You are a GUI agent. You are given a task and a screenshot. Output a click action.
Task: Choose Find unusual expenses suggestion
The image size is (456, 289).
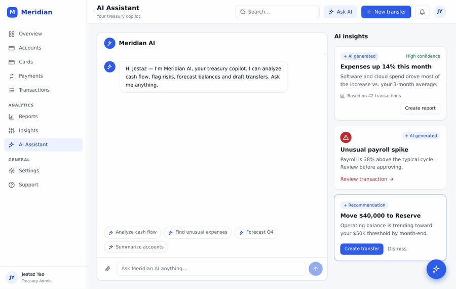coord(198,232)
